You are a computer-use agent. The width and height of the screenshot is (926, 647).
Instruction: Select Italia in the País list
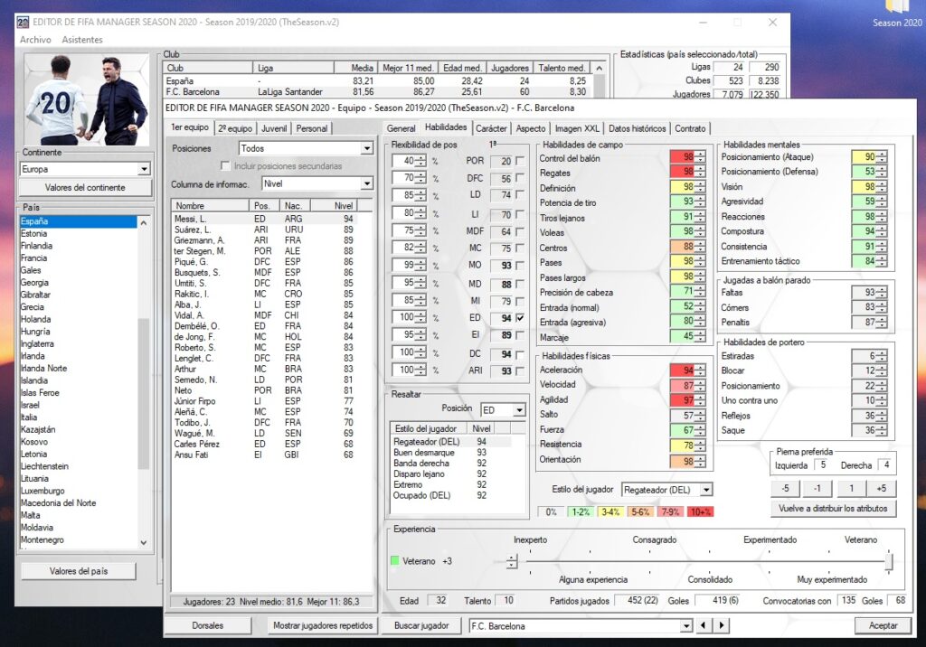click(x=78, y=417)
